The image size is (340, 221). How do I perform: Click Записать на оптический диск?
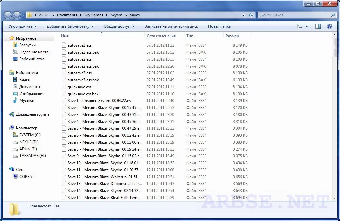tap(171, 26)
